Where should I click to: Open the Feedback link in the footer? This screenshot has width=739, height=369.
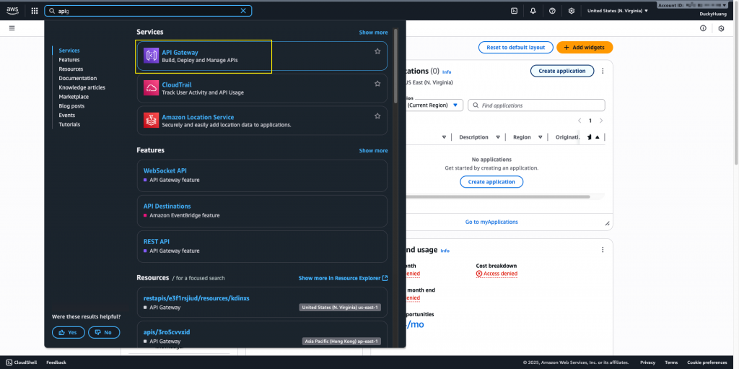(56, 363)
